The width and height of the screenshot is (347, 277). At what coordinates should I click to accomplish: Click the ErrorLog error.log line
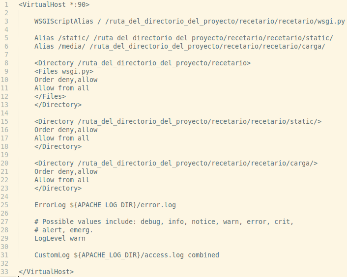(x=105, y=205)
